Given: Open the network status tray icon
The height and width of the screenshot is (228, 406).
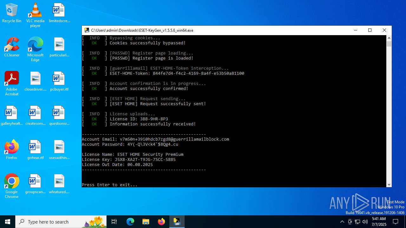Looking at the screenshot, I should (357, 222).
